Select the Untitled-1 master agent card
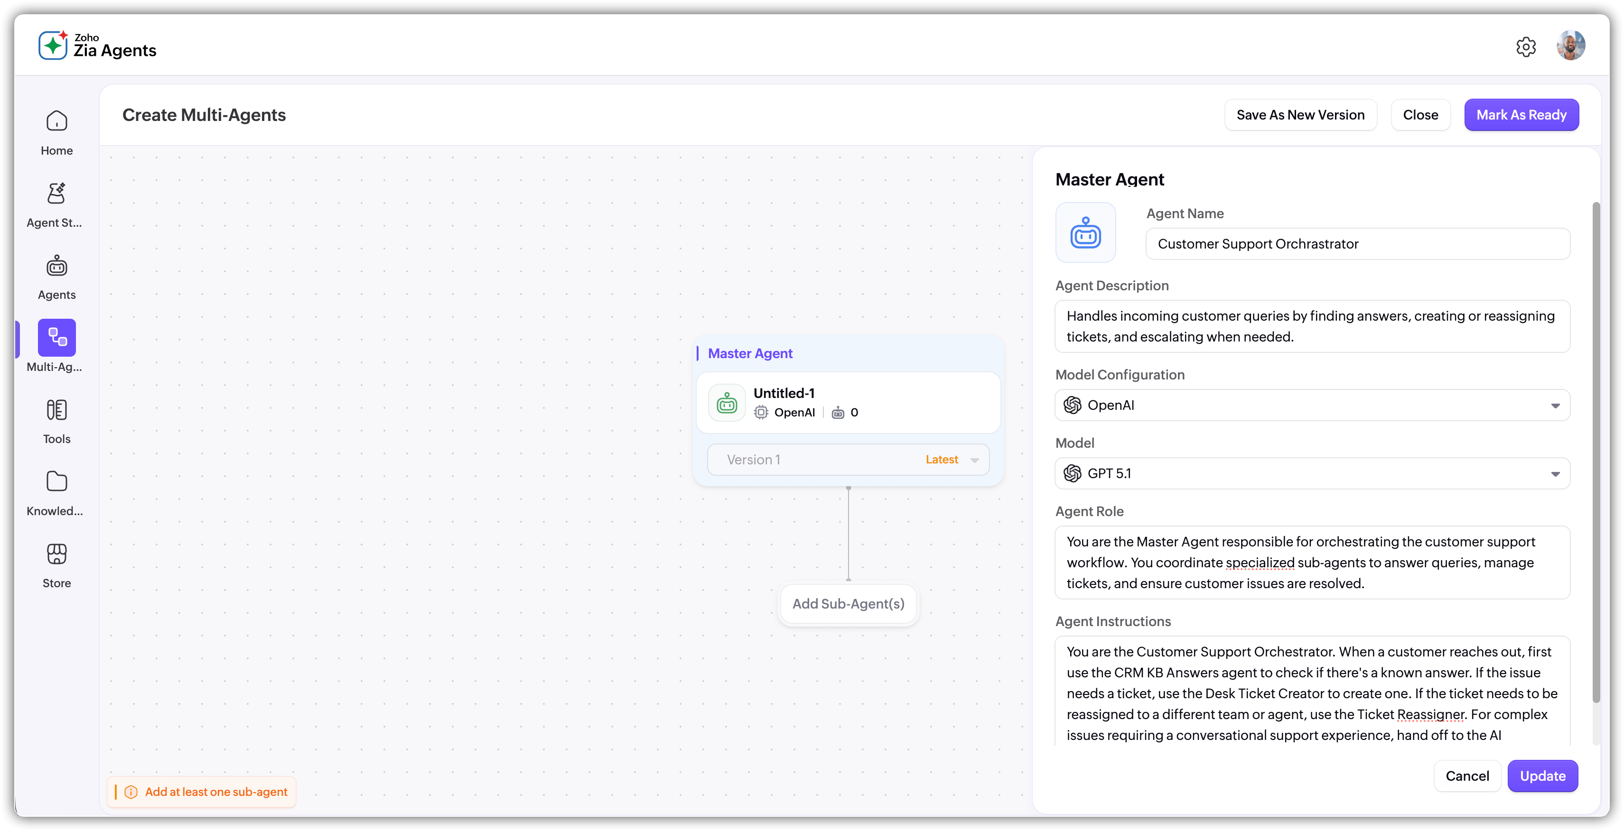This screenshot has height=831, width=1624. coord(848,402)
